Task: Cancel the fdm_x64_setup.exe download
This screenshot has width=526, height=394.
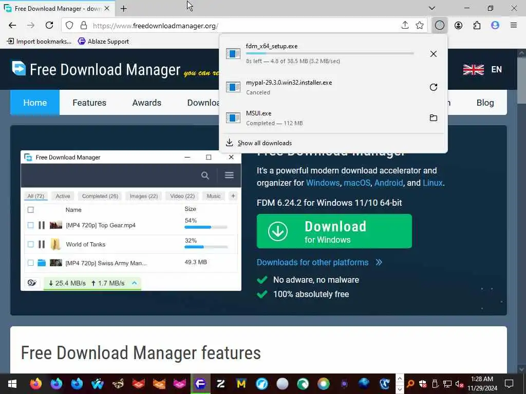Action: click(x=434, y=54)
